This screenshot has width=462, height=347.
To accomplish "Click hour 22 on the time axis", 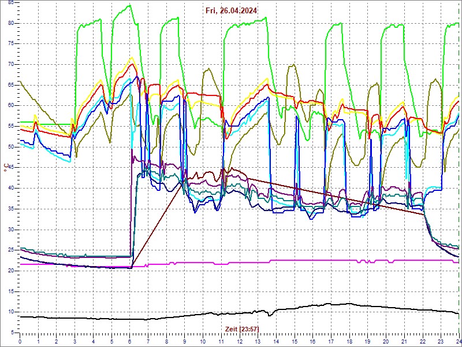I will tap(423, 341).
